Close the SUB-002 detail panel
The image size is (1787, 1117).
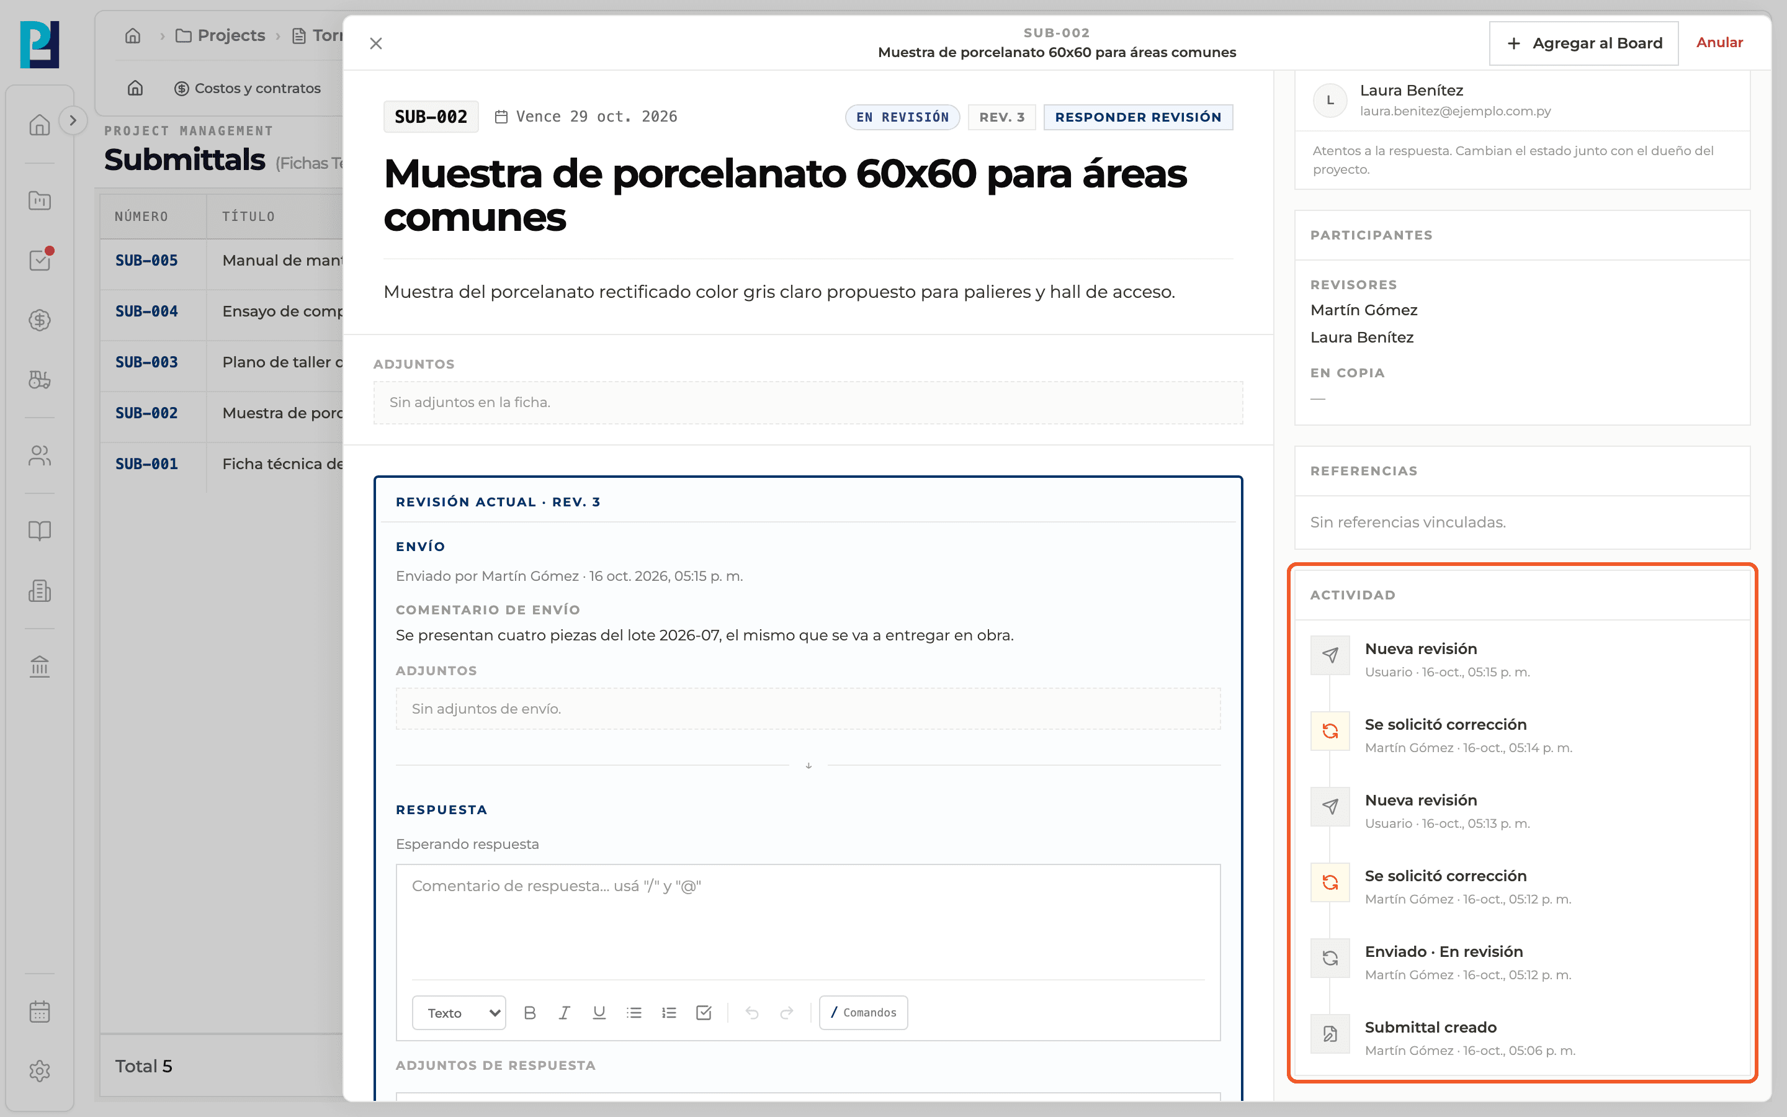(x=376, y=43)
